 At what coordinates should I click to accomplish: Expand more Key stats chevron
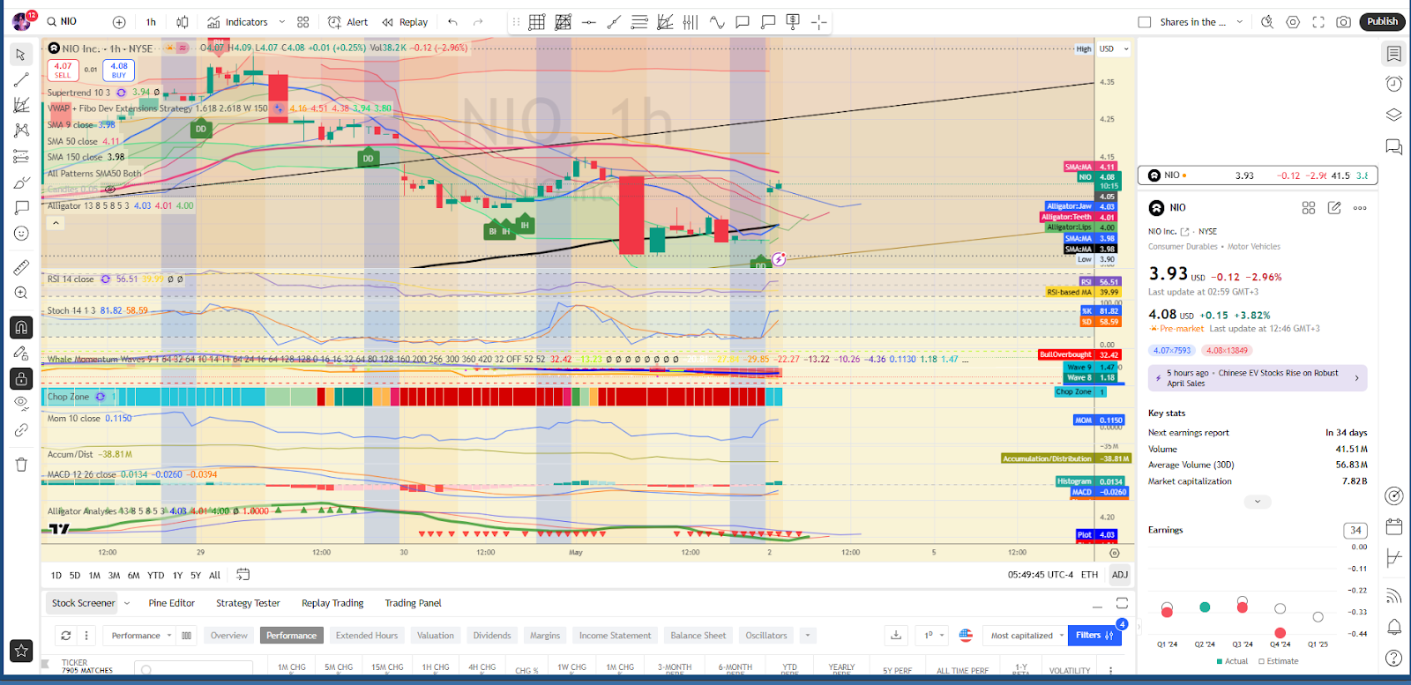point(1258,502)
